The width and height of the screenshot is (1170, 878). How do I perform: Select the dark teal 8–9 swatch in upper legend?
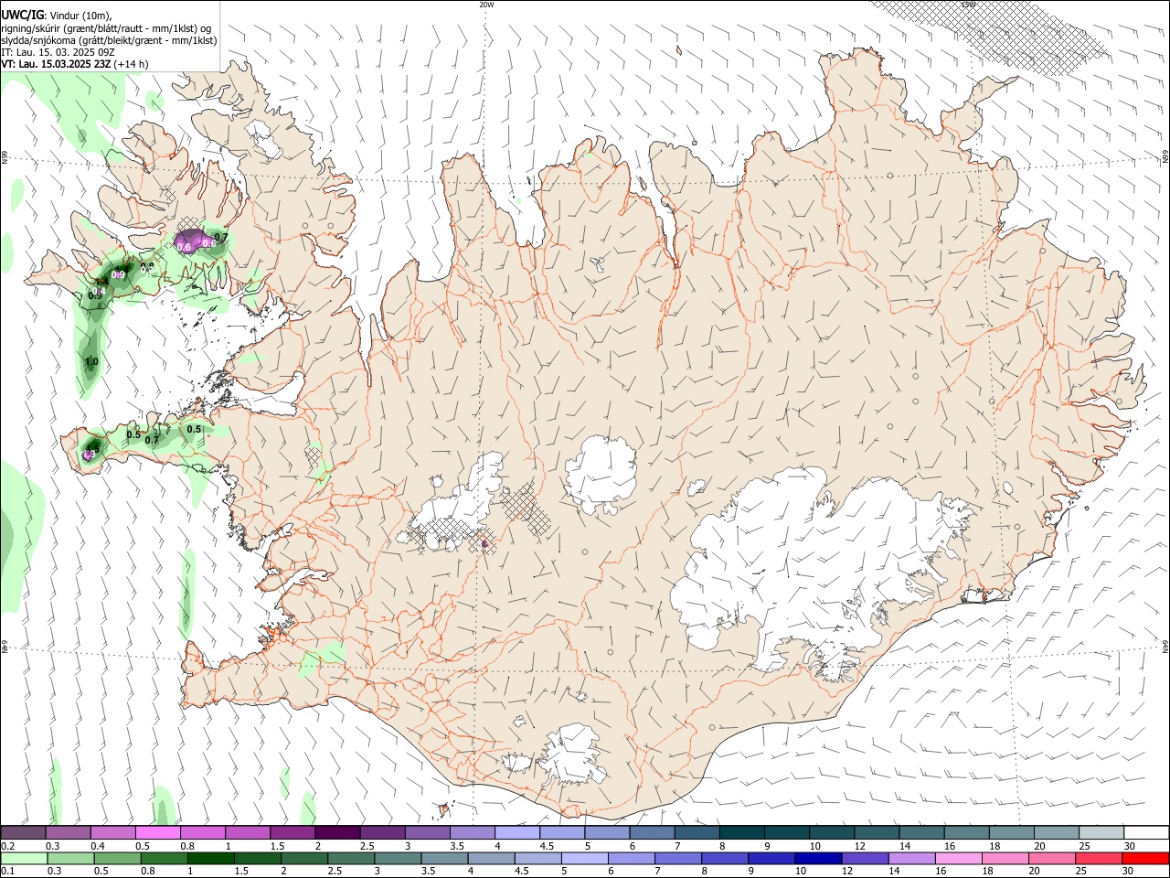(x=741, y=832)
